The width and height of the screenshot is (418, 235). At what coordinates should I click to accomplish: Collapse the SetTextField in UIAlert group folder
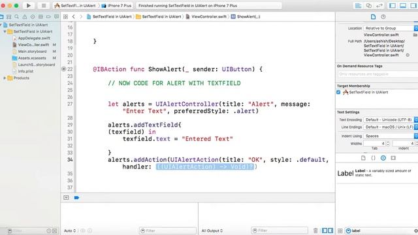pyautogui.click(x=5, y=31)
